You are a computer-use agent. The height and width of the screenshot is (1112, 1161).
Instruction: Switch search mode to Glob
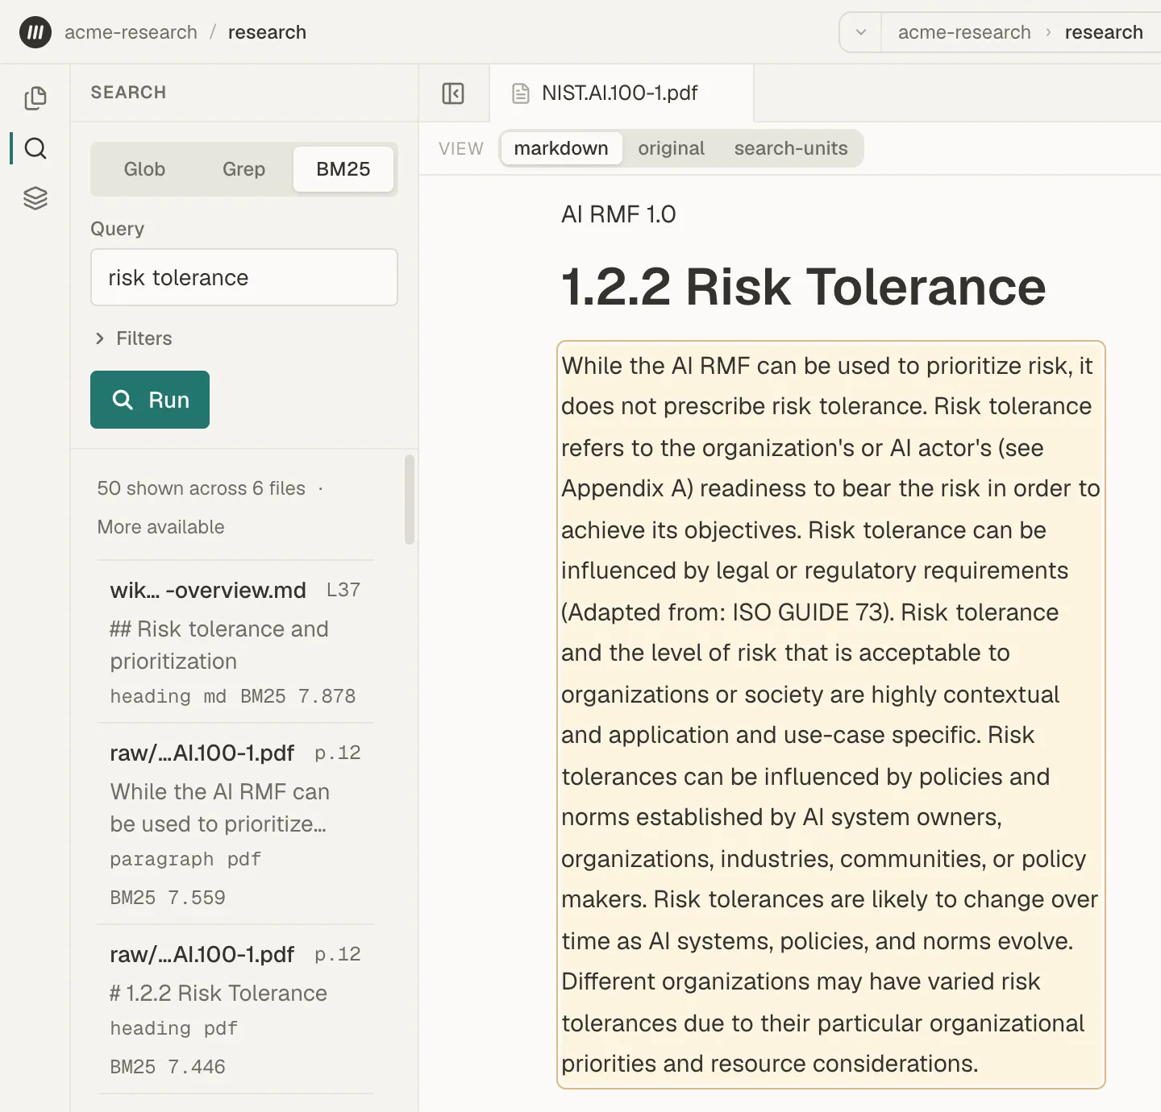pyautogui.click(x=144, y=169)
